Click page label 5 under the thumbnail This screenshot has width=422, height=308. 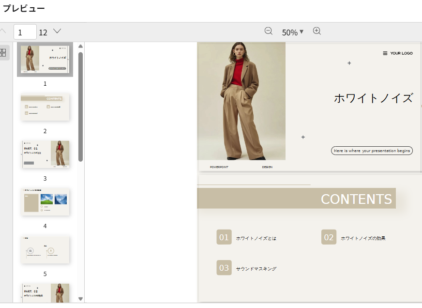45,274
